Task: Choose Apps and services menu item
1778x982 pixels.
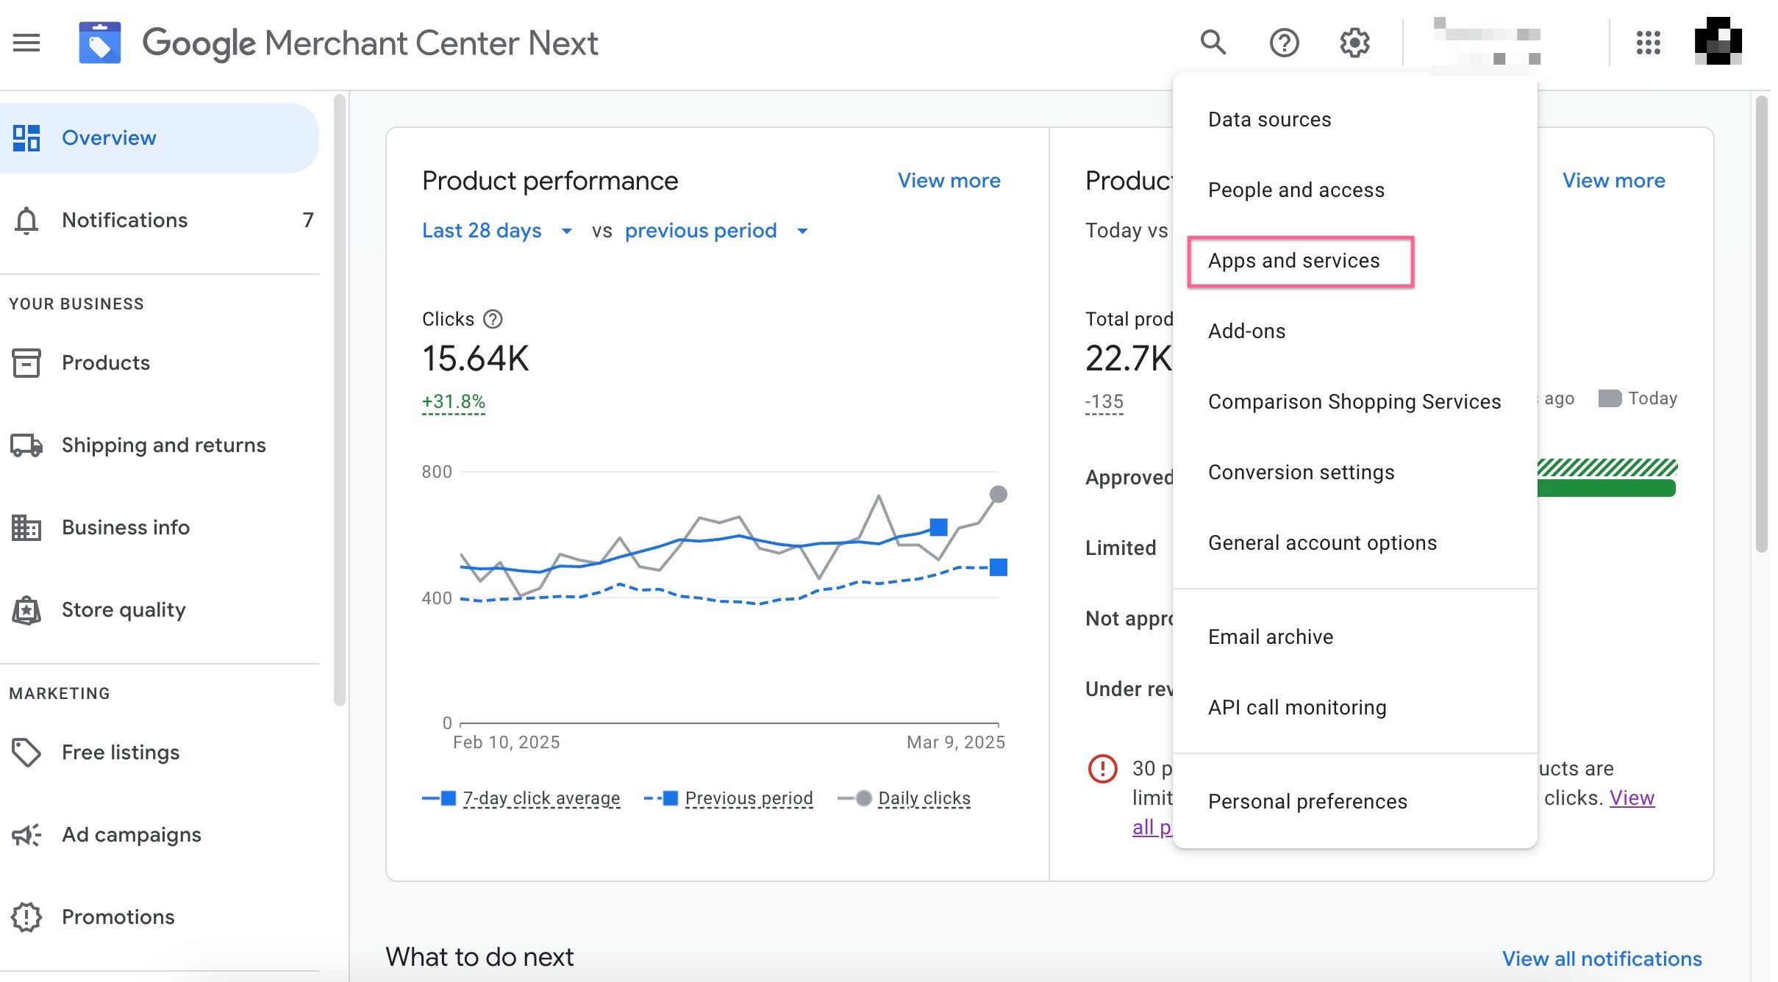Action: [1355, 260]
